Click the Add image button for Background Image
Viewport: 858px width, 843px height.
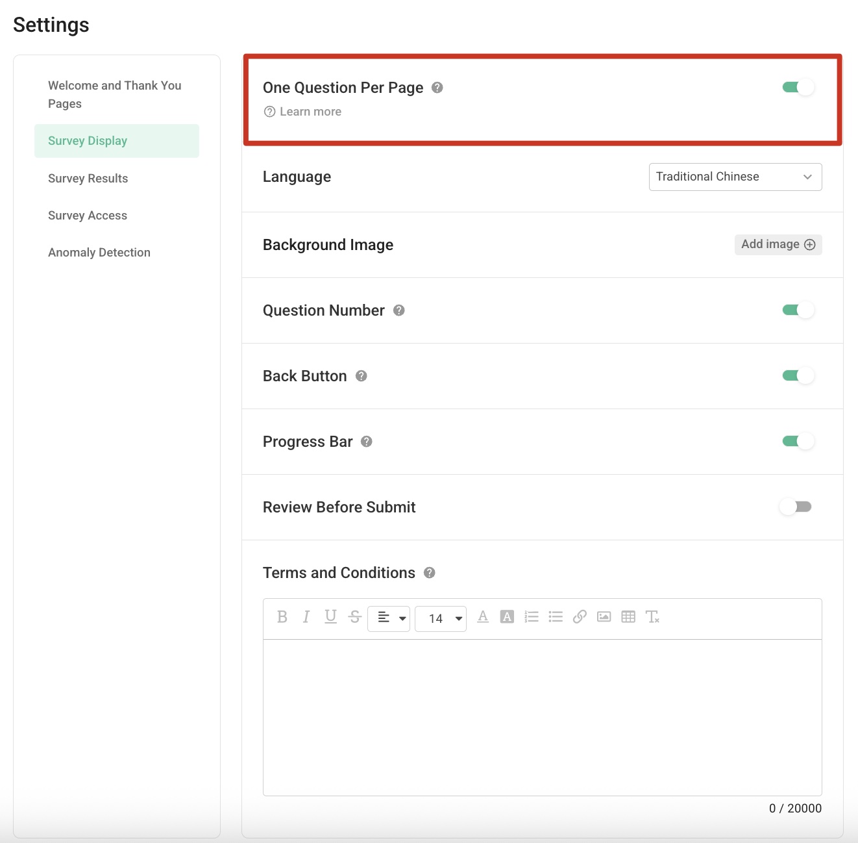(x=778, y=244)
